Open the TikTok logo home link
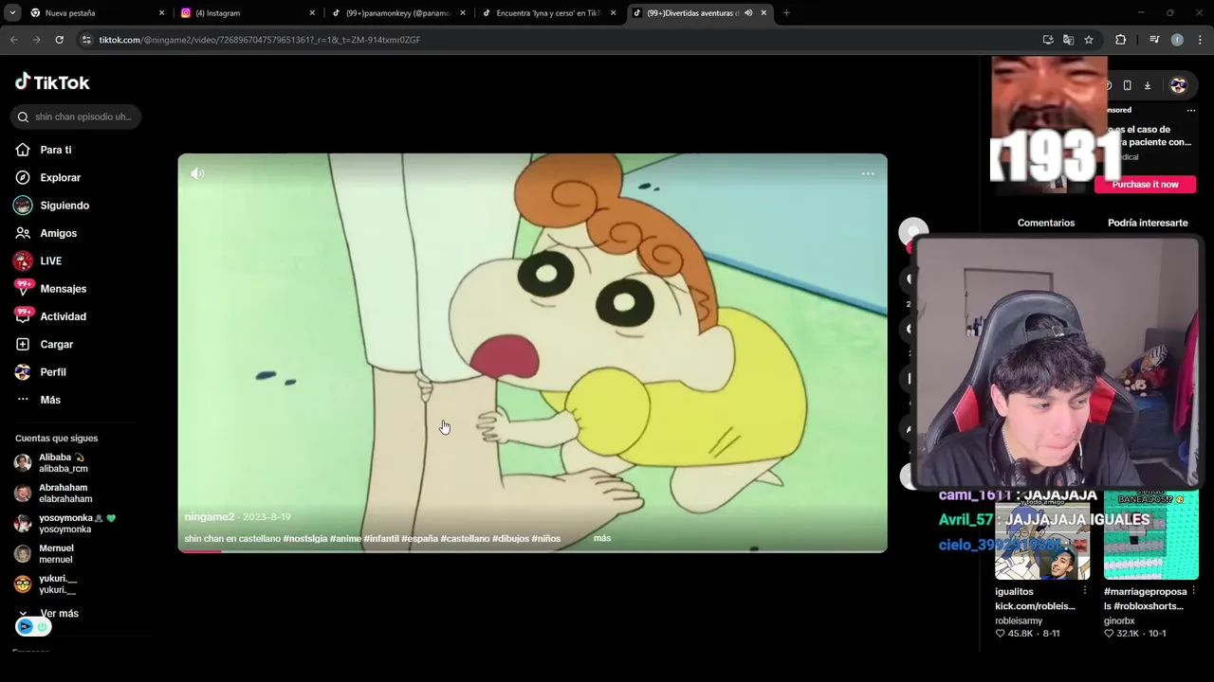The image size is (1214, 682). (x=52, y=82)
